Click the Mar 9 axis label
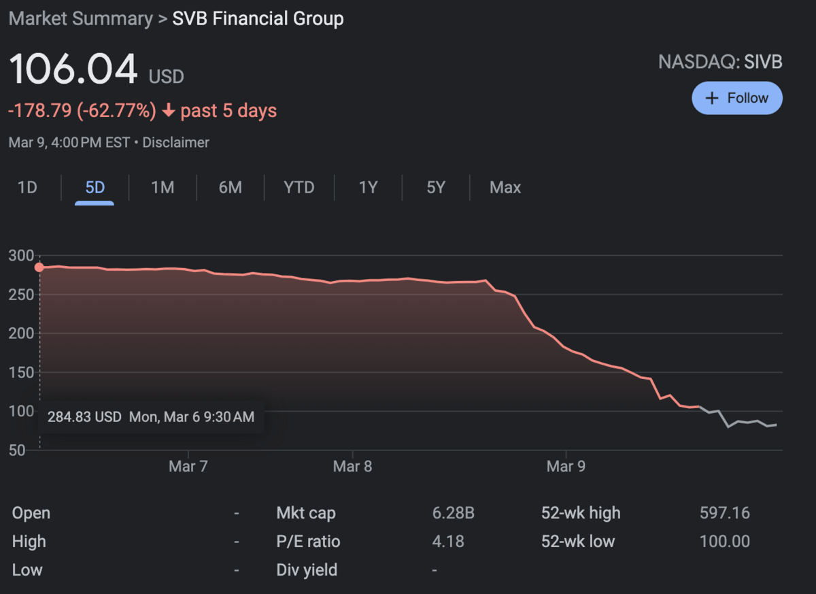 (x=566, y=467)
